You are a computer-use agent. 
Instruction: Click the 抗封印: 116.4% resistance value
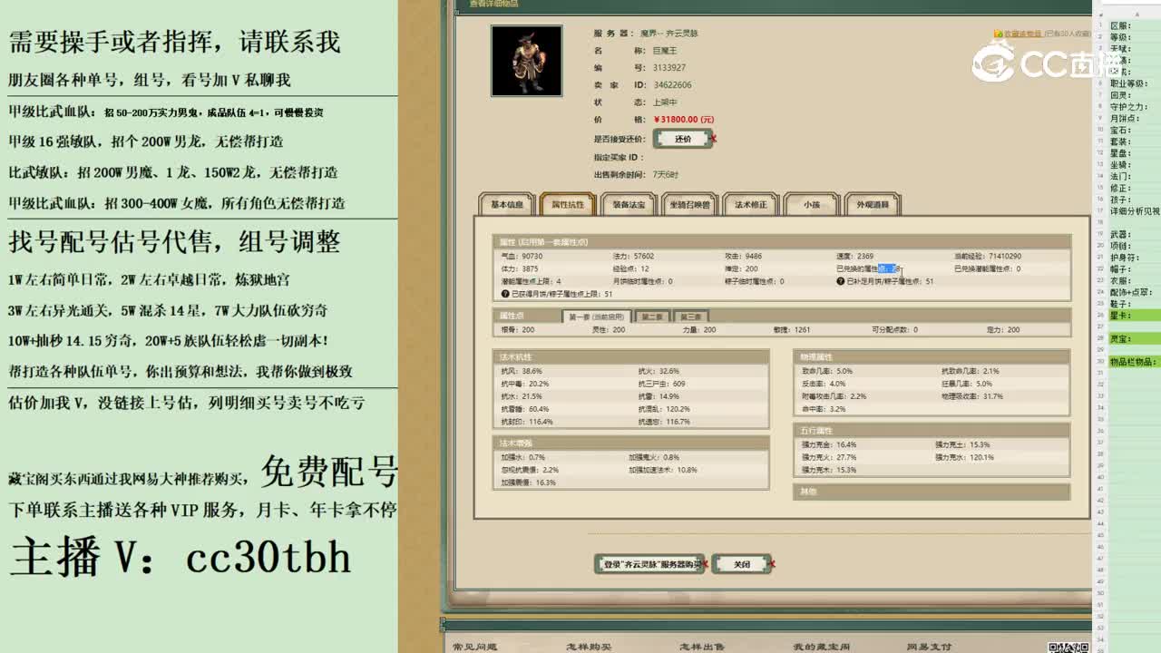(x=527, y=422)
